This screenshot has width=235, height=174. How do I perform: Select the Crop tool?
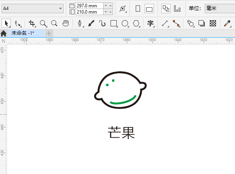tap(32, 24)
